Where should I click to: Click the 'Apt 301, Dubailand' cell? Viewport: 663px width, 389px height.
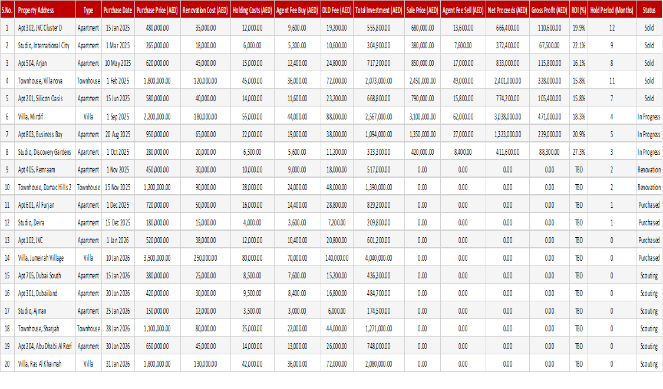point(45,293)
